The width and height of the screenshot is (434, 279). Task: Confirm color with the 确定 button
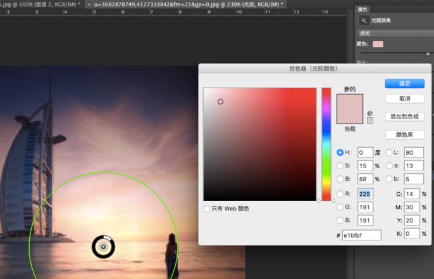[x=404, y=84]
